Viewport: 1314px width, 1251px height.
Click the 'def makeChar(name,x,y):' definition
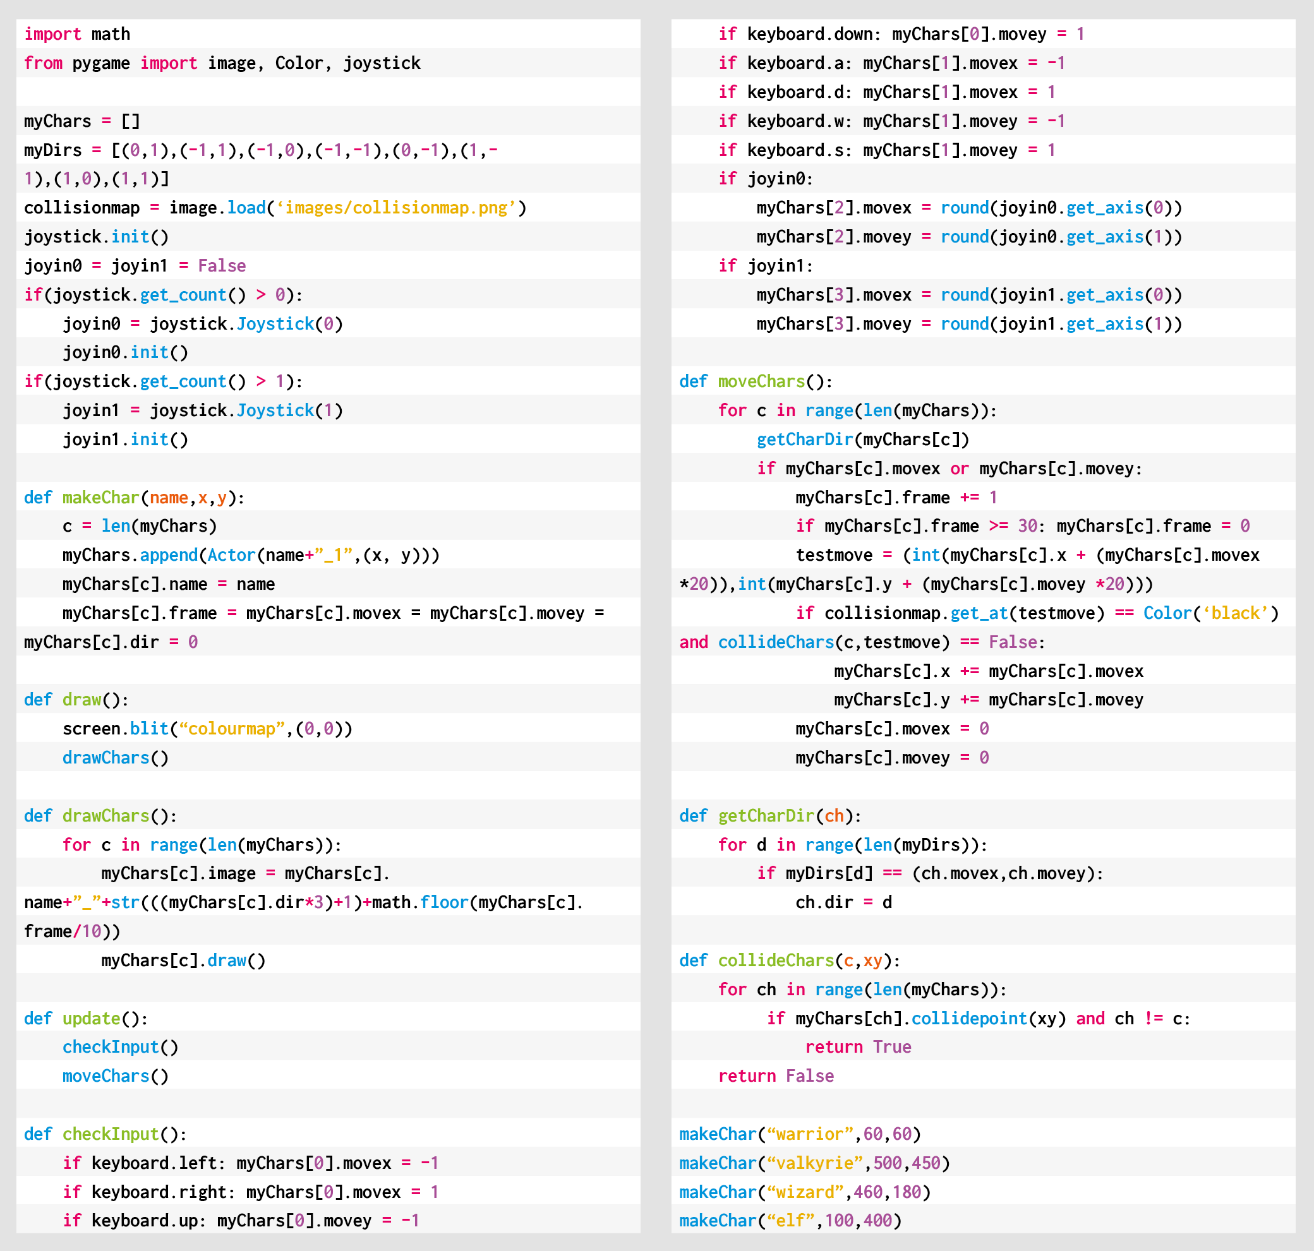pyautogui.click(x=134, y=498)
